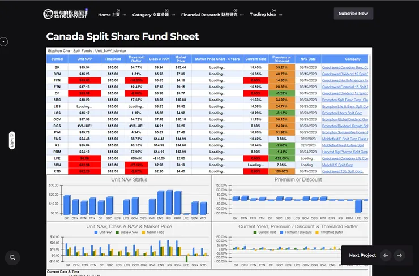Select the XTD symbol cell
419x276 pixels.
pyautogui.click(x=57, y=171)
